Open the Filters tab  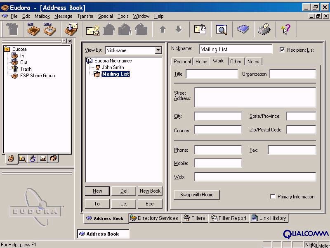(x=194, y=218)
